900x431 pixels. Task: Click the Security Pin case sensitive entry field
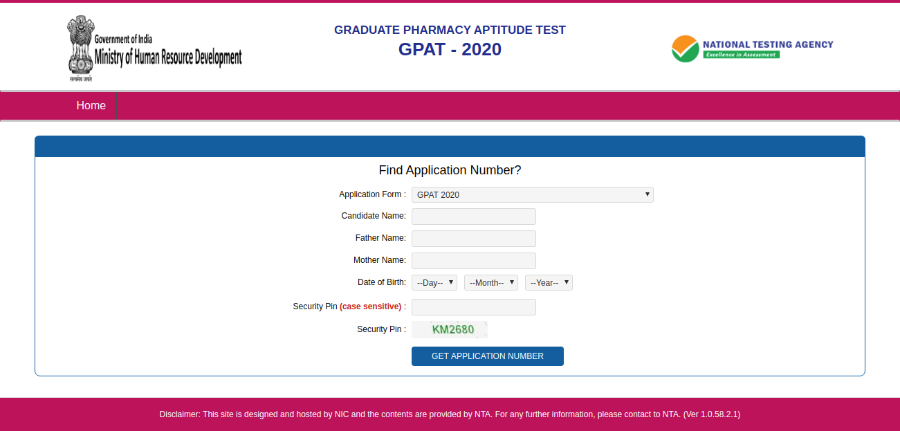click(473, 306)
